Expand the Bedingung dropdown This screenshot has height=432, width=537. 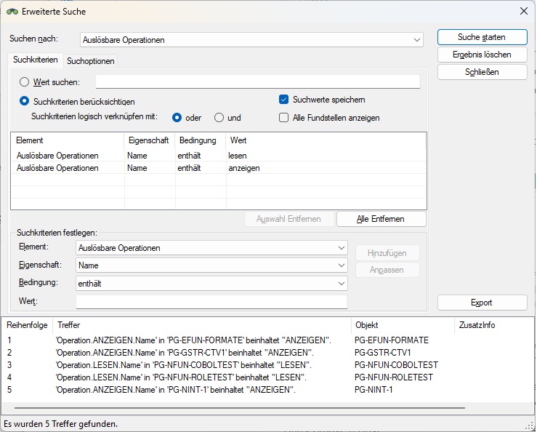[342, 283]
